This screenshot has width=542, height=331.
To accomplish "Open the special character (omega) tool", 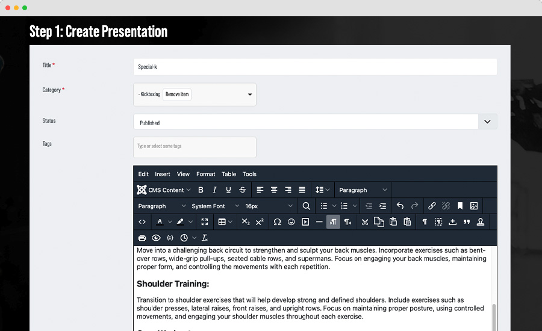I will (277, 222).
